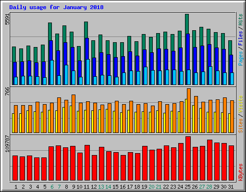Click day label '25' on the x-axis
Viewport: 246px width, 192px height.
coord(187,187)
